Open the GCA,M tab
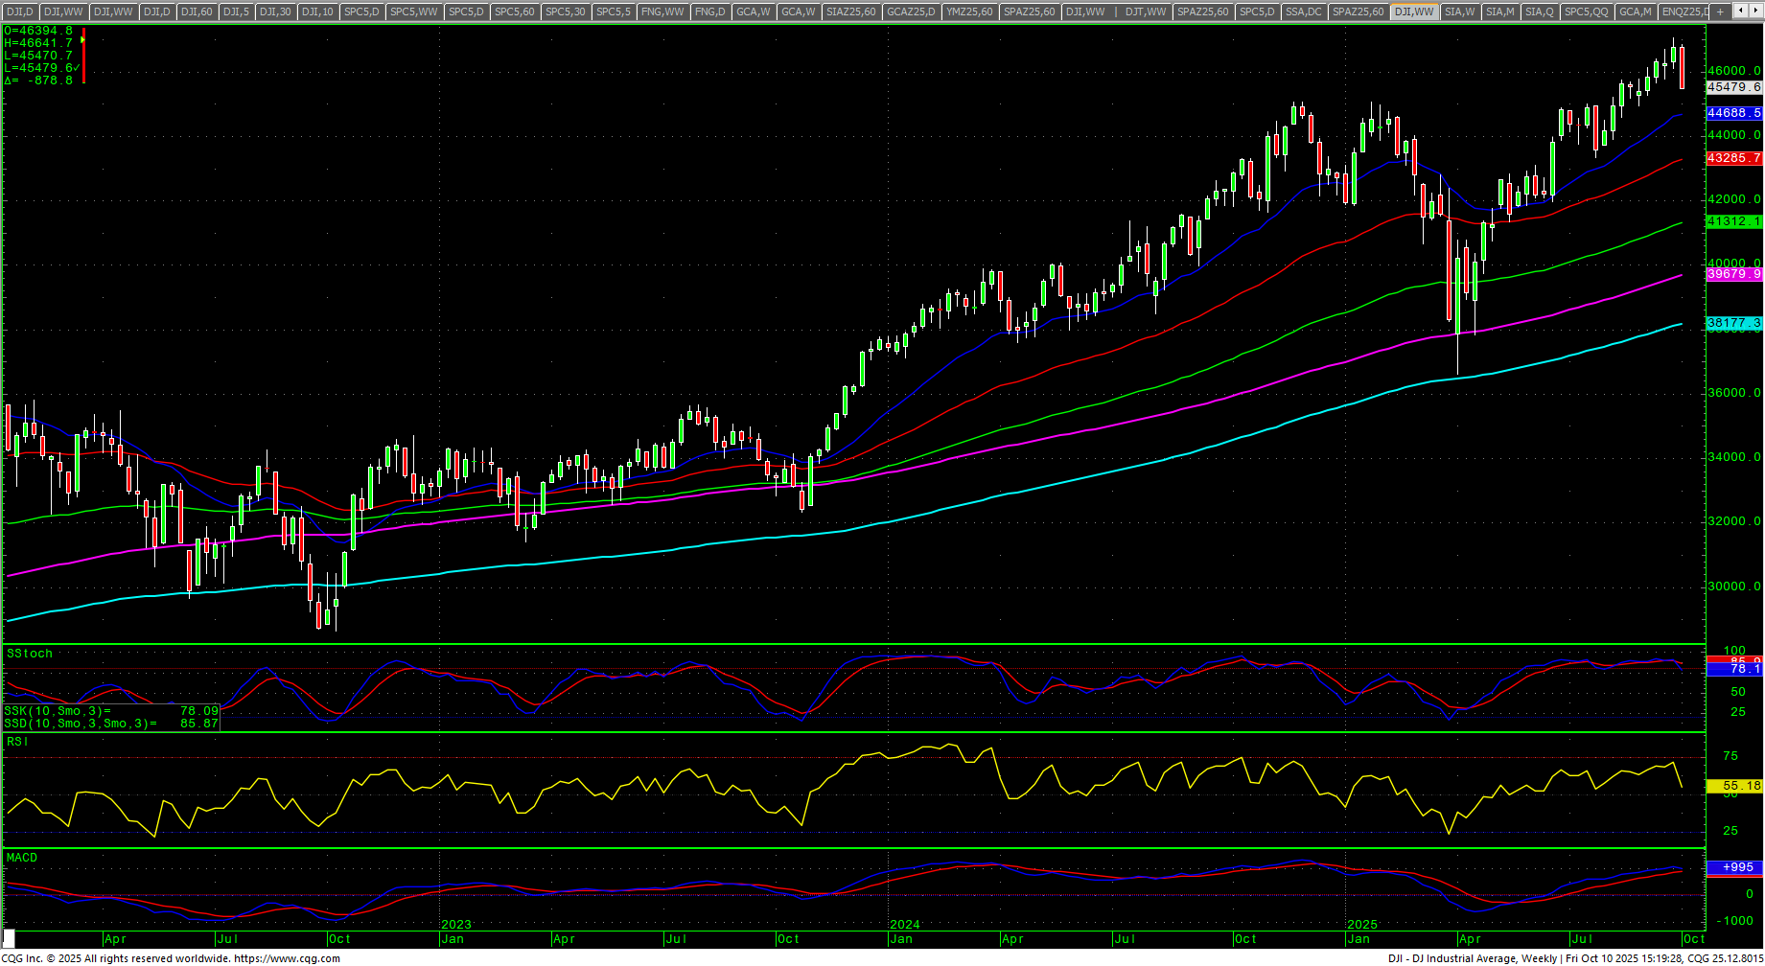The width and height of the screenshot is (1765, 966). (1635, 11)
